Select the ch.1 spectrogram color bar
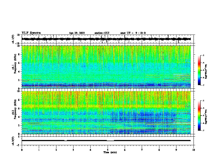Viewport: 218px width, 168px height. tap(199, 70)
